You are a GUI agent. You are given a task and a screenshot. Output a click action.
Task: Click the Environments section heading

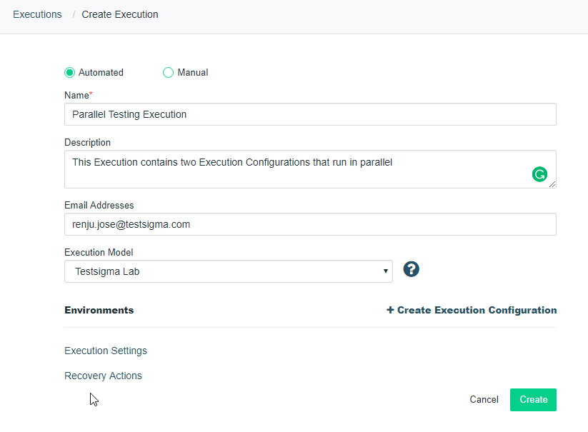coord(99,310)
